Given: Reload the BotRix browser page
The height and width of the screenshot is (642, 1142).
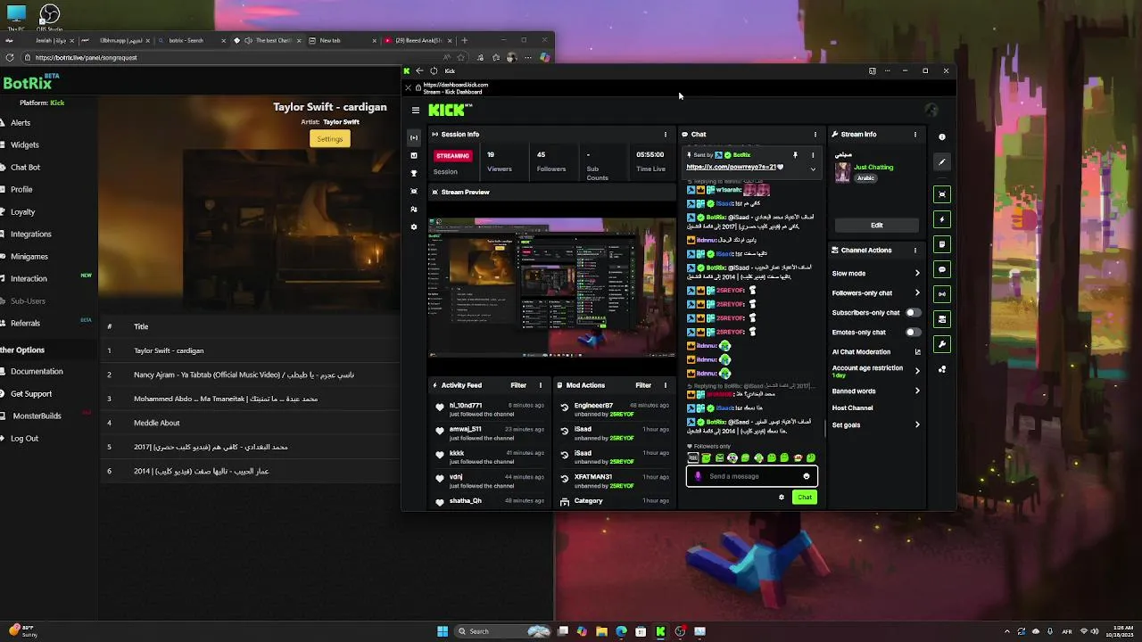Looking at the screenshot, I should (x=9, y=57).
